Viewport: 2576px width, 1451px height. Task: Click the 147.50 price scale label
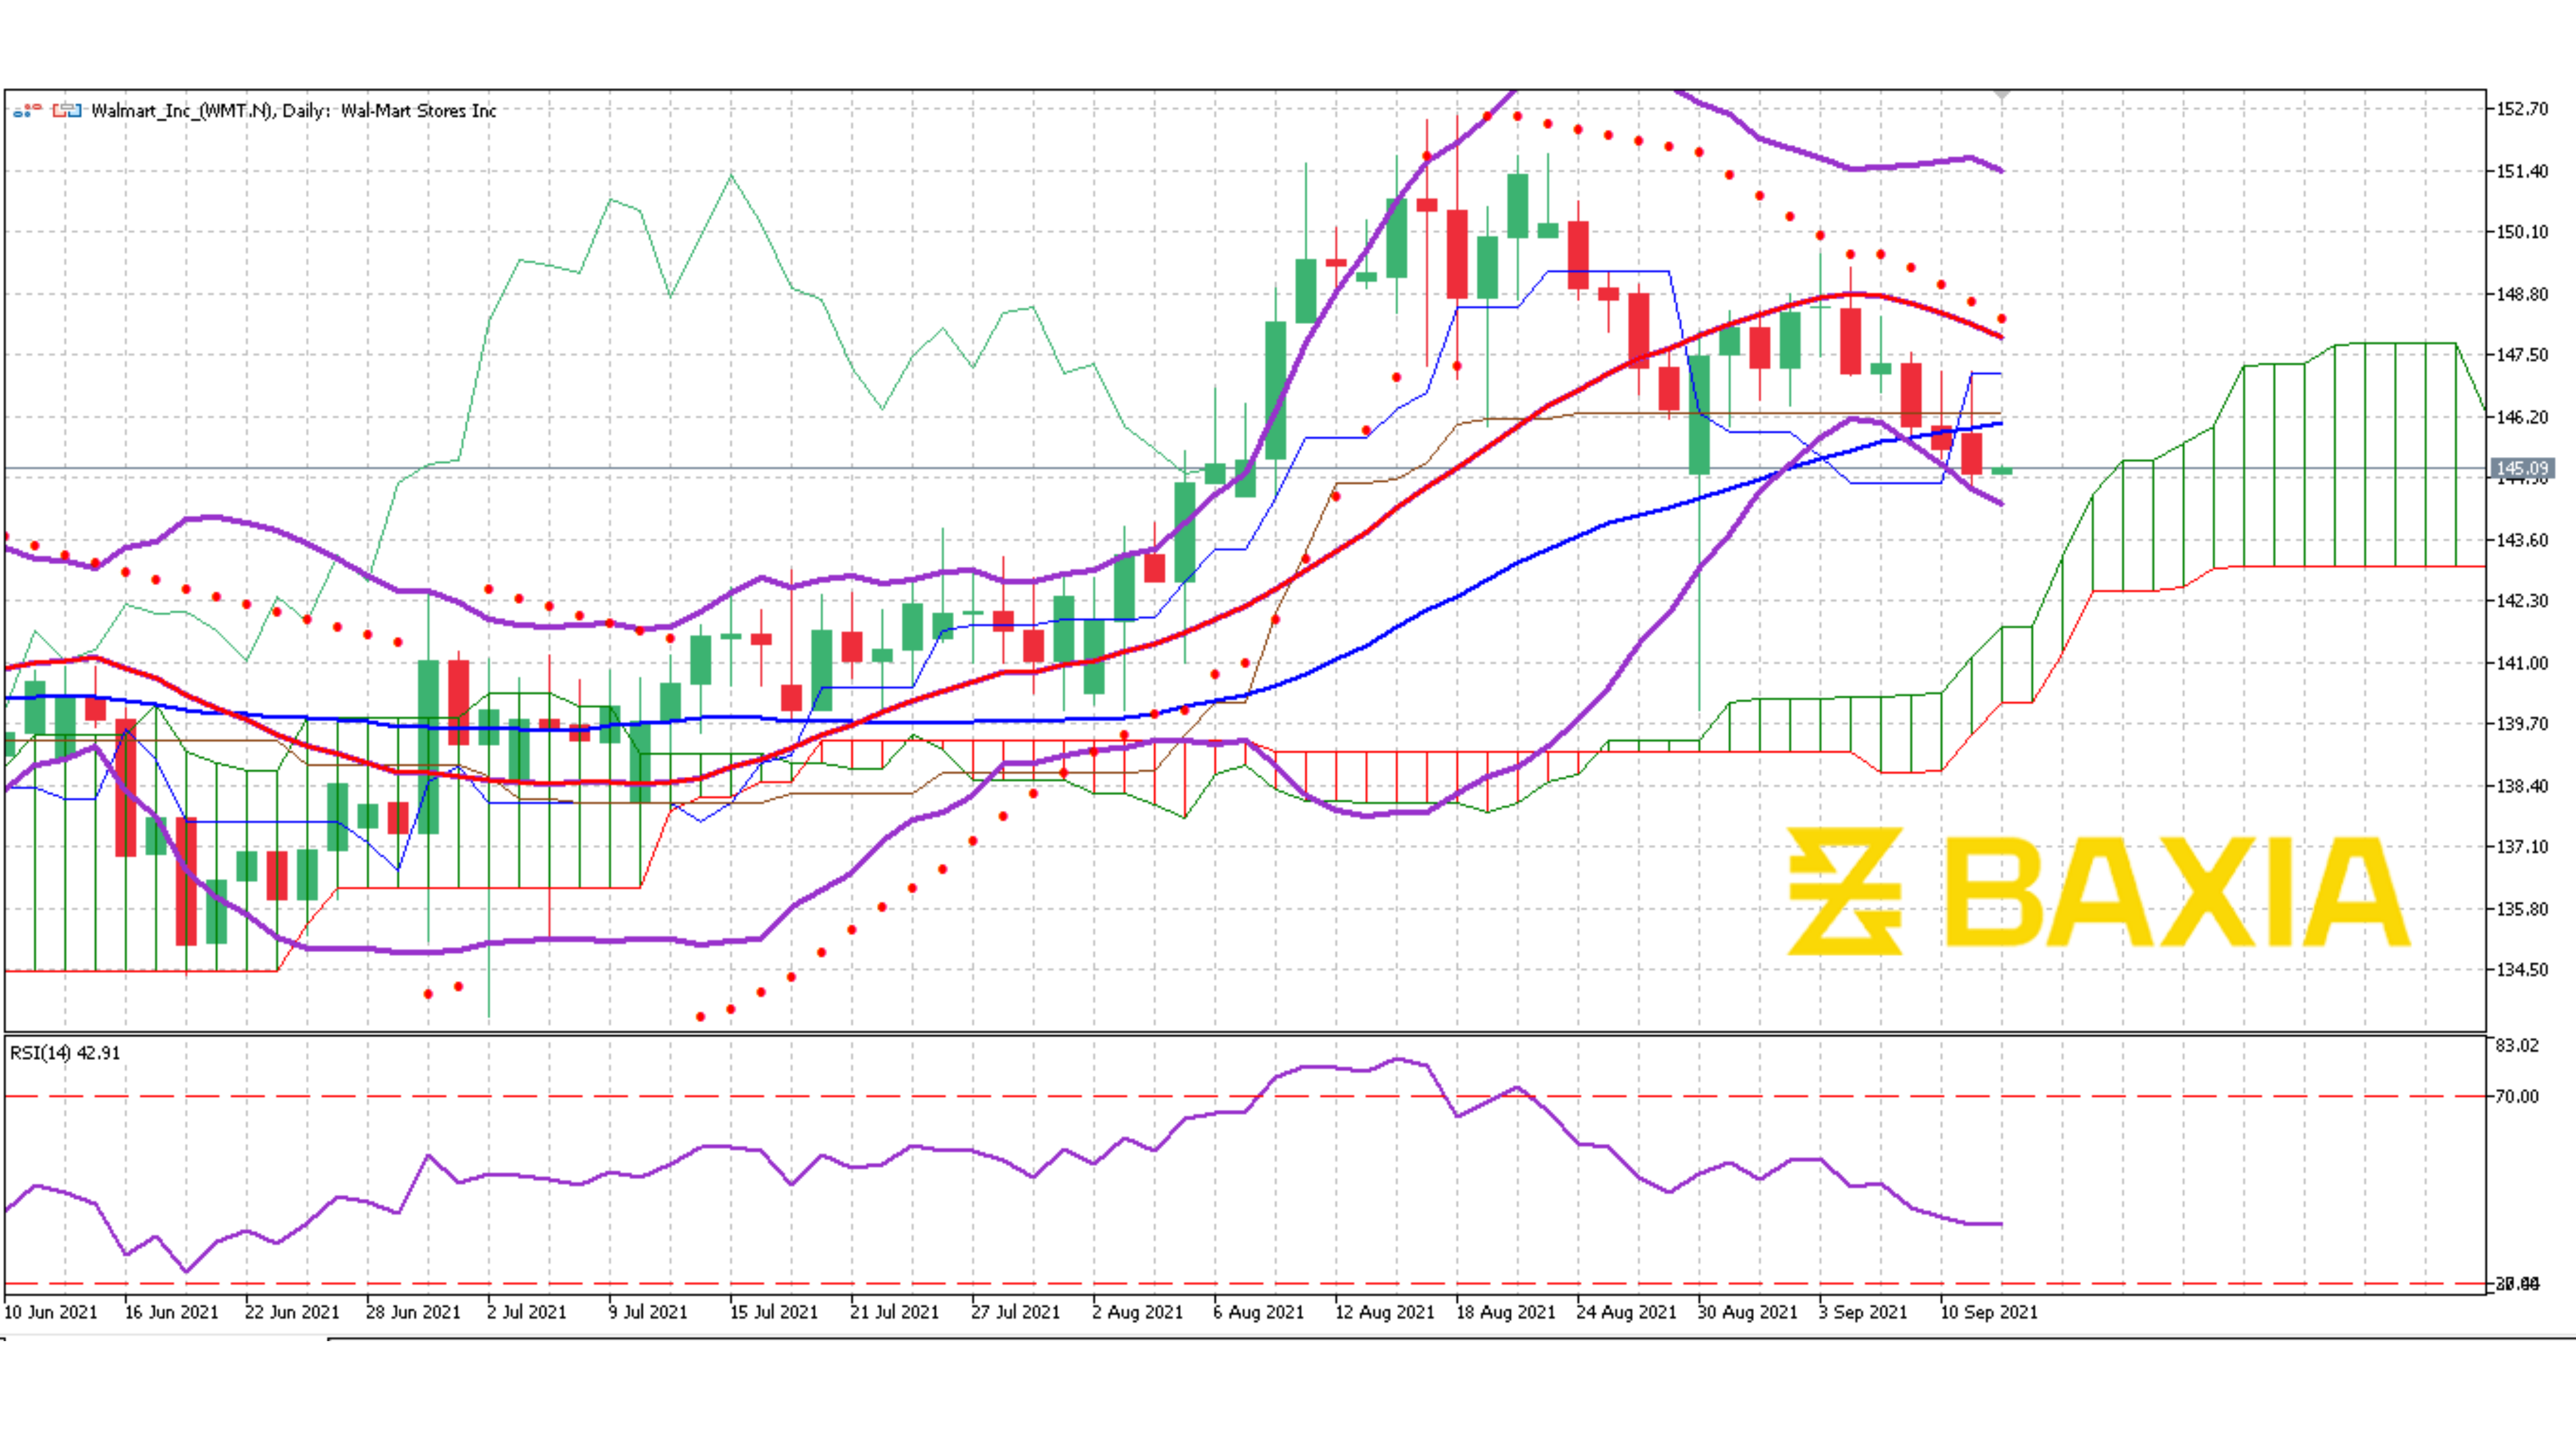coord(2522,355)
